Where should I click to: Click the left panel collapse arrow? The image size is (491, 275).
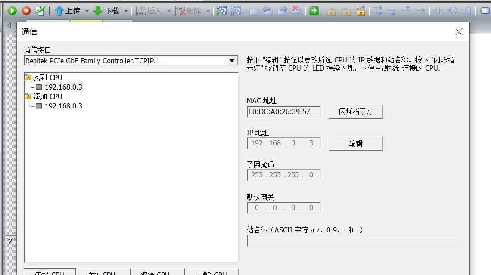(9, 25)
